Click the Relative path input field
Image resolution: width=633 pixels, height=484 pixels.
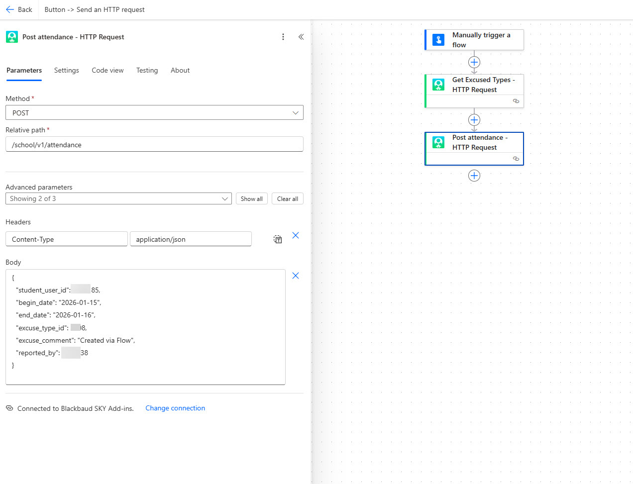tap(154, 144)
